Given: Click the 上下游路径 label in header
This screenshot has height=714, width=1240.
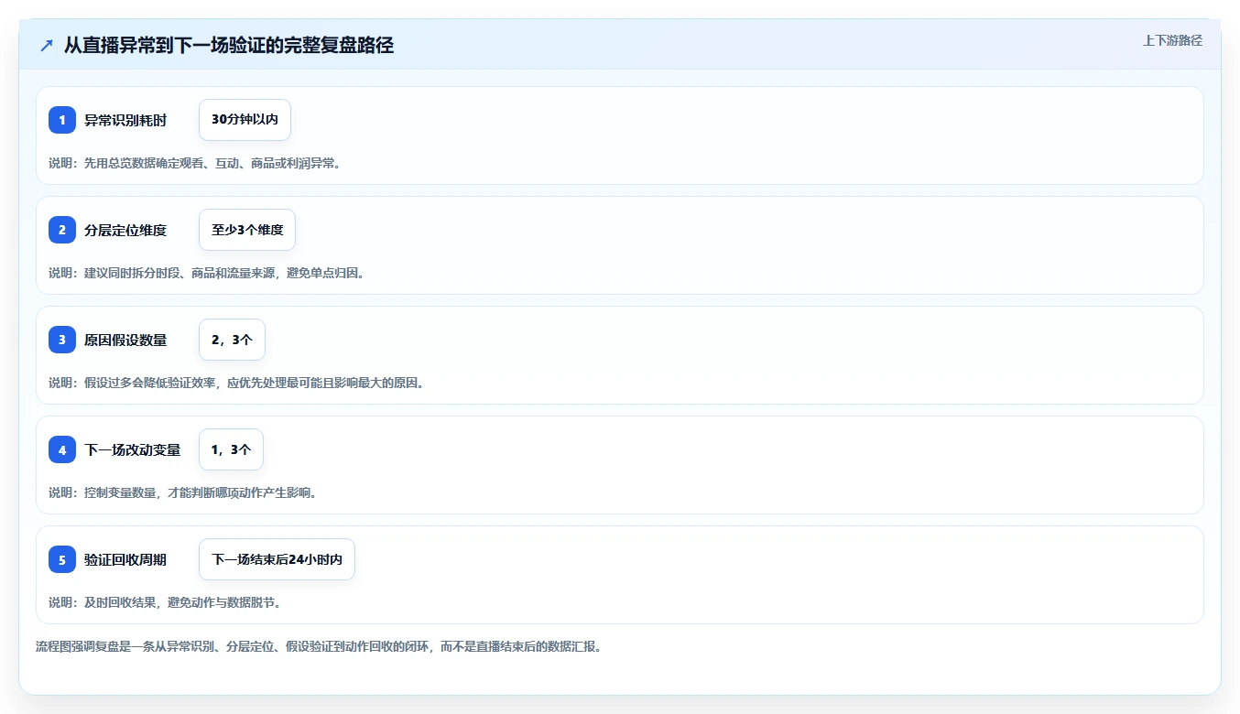Looking at the screenshot, I should tap(1172, 41).
